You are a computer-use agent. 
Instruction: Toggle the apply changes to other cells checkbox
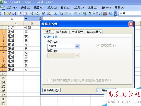tap(49, 81)
